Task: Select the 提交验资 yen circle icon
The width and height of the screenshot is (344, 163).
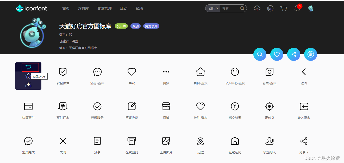Action: tap(235, 106)
